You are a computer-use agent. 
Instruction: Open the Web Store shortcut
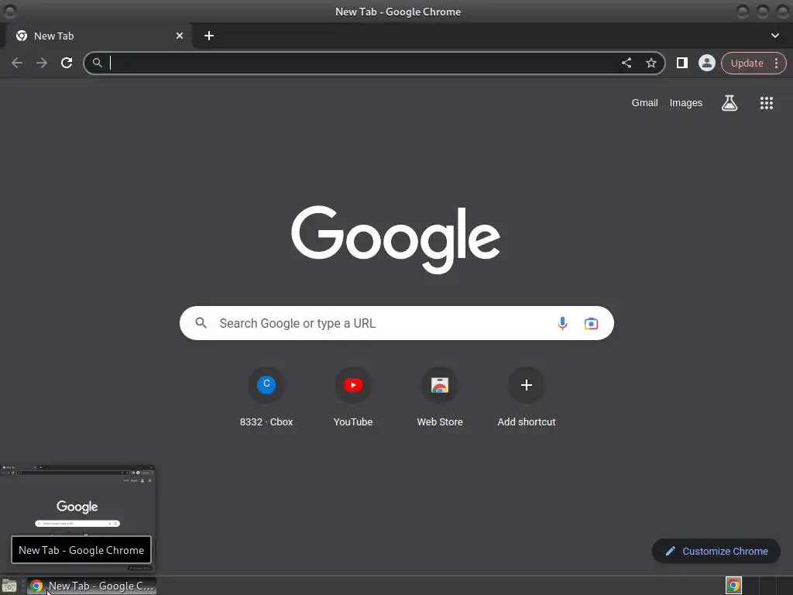pyautogui.click(x=440, y=398)
